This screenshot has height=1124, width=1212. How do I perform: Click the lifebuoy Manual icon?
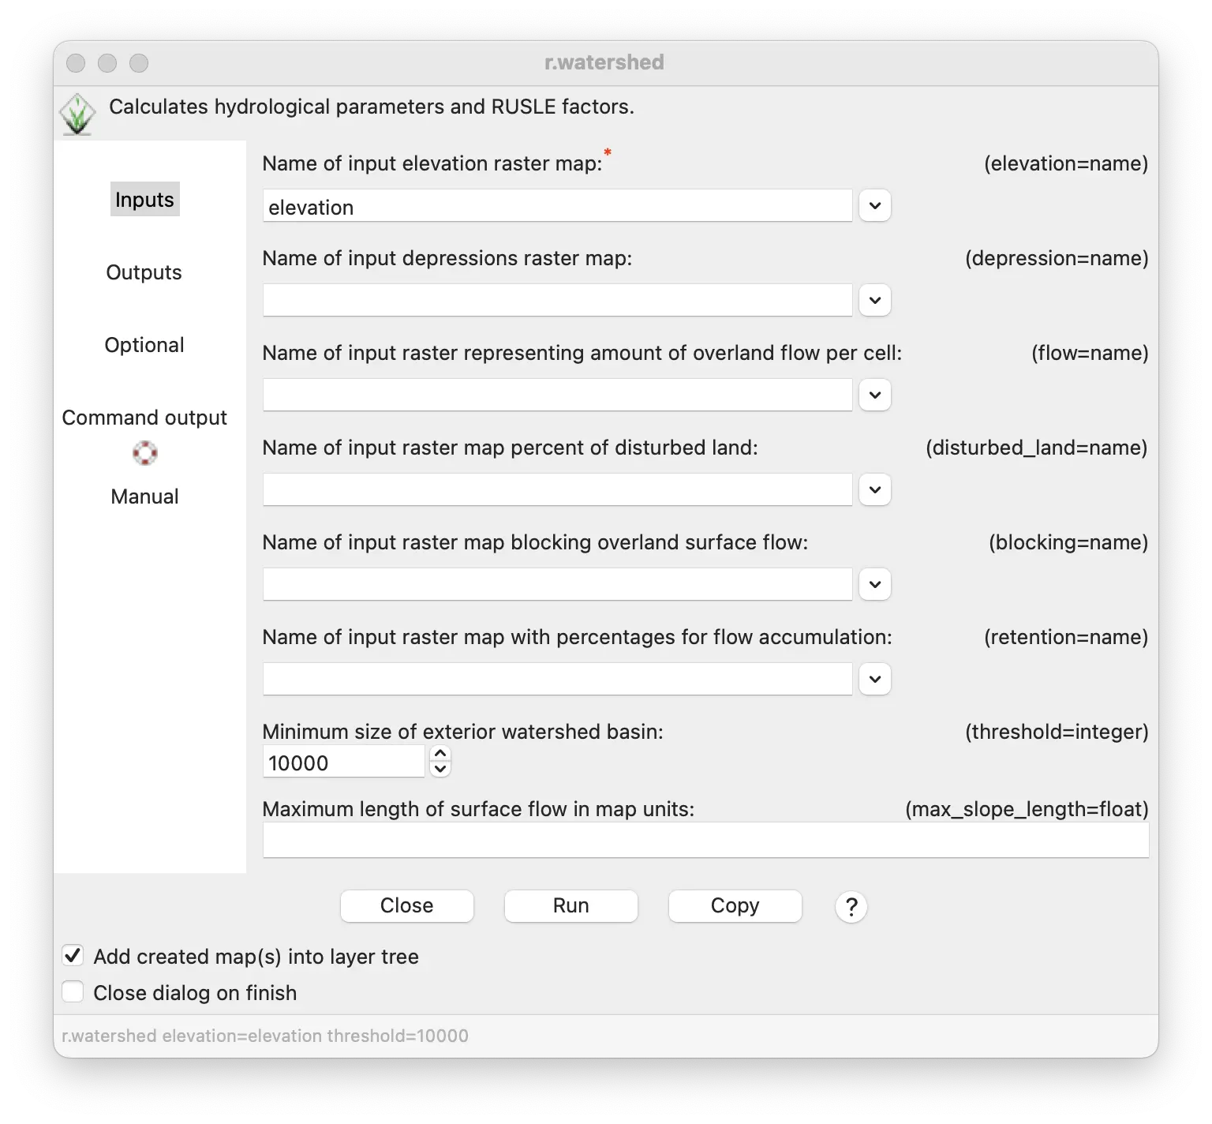coord(144,453)
